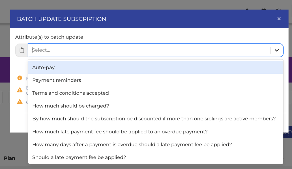This screenshot has width=292, height=169.
Task: Click the Plan label below the dialog
Action: (10, 158)
